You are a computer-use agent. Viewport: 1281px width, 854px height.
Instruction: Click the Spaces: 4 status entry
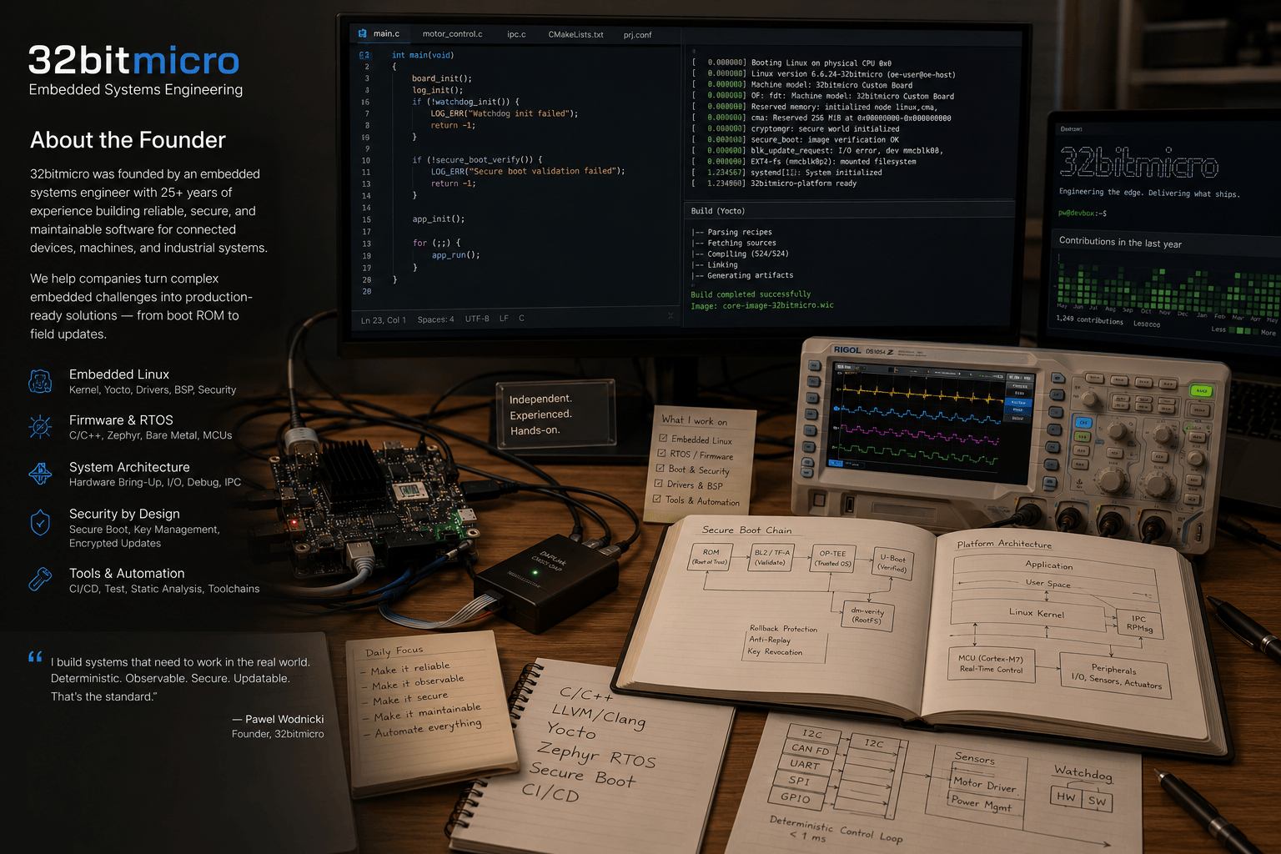tap(436, 319)
